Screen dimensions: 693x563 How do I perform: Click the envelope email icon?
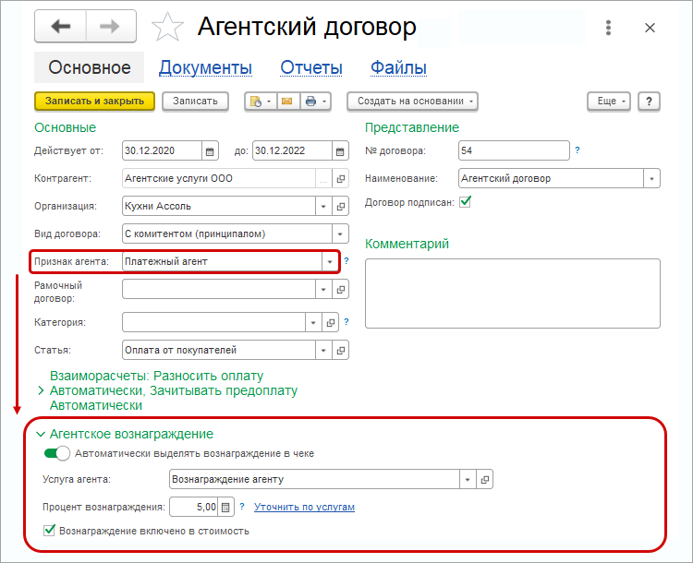[287, 102]
